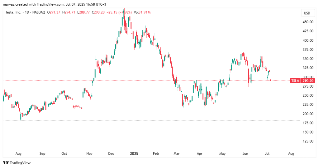The height and width of the screenshot is (168, 319).
Task: Click the 2025 label on time axis
Action: tap(134, 154)
